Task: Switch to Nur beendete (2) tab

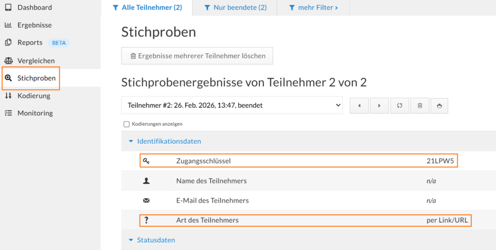Action: coord(235,8)
